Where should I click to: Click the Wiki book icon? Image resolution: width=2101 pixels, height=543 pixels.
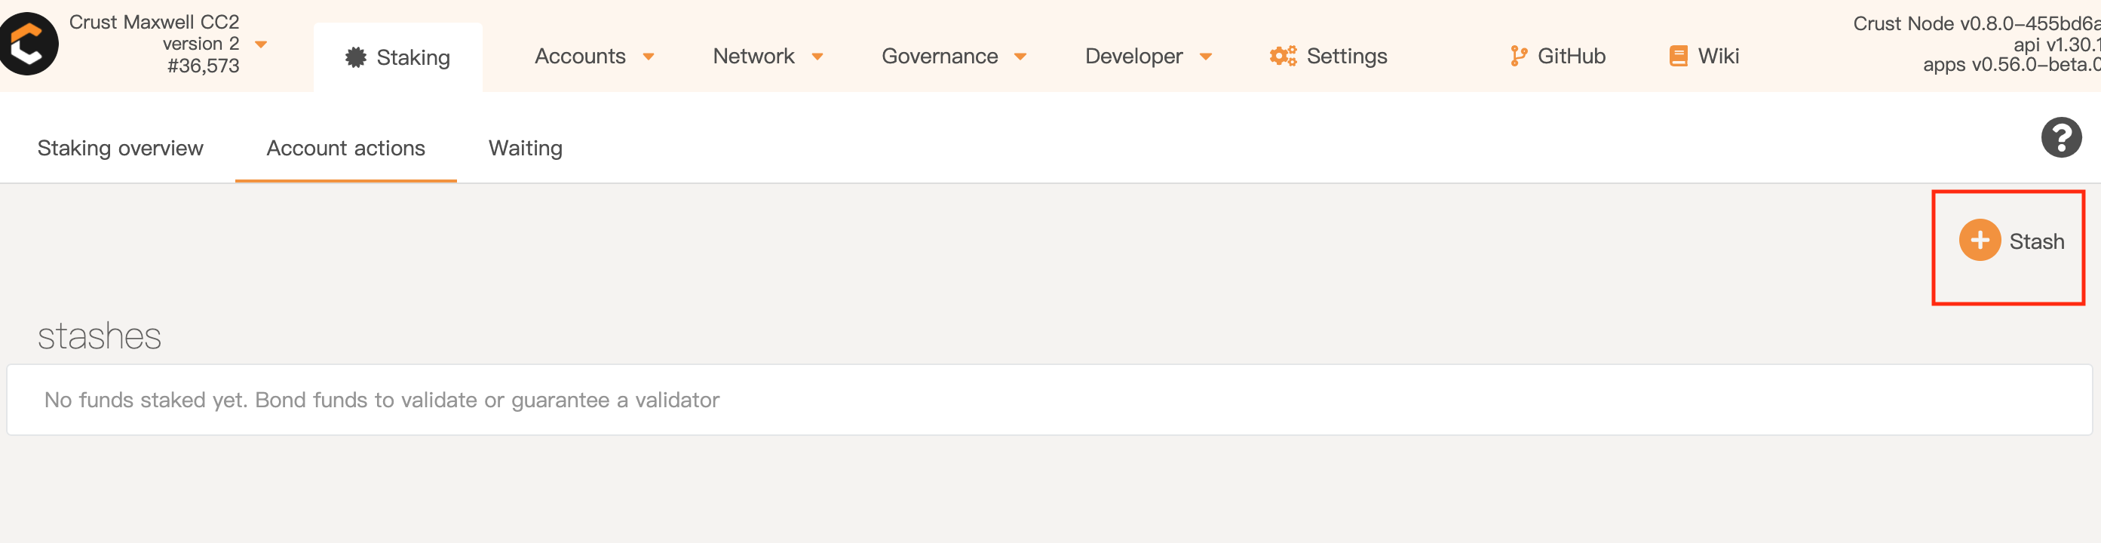pyautogui.click(x=1678, y=57)
